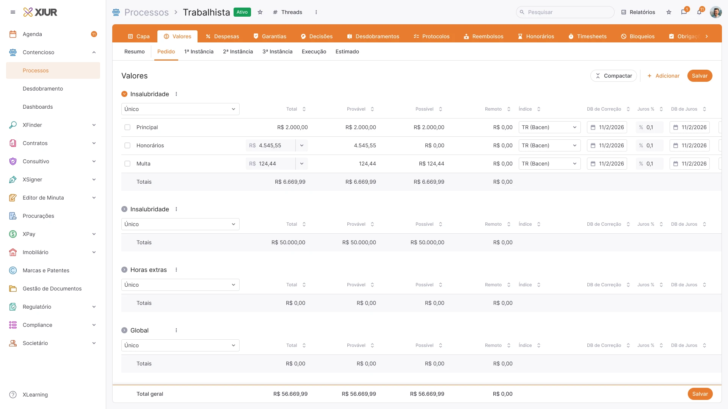Open the chat messages icon

point(684,12)
